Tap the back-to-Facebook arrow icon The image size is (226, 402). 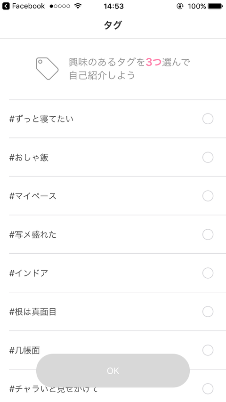point(6,6)
